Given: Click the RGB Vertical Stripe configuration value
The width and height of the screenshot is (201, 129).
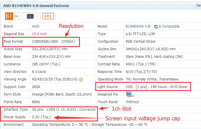Looking at the screenshot, I should click(x=141, y=42).
